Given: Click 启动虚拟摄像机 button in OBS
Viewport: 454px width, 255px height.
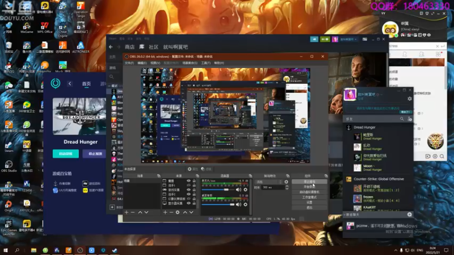Looking at the screenshot, I should pos(309,192).
